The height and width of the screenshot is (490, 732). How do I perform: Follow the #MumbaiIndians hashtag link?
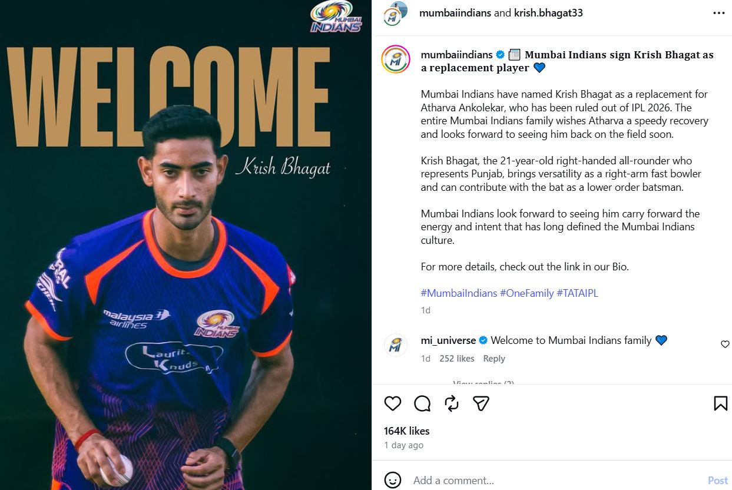[x=459, y=293]
